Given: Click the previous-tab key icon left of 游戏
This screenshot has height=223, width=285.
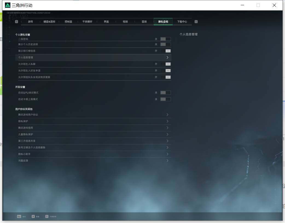Looking at the screenshot, I should (16, 22).
